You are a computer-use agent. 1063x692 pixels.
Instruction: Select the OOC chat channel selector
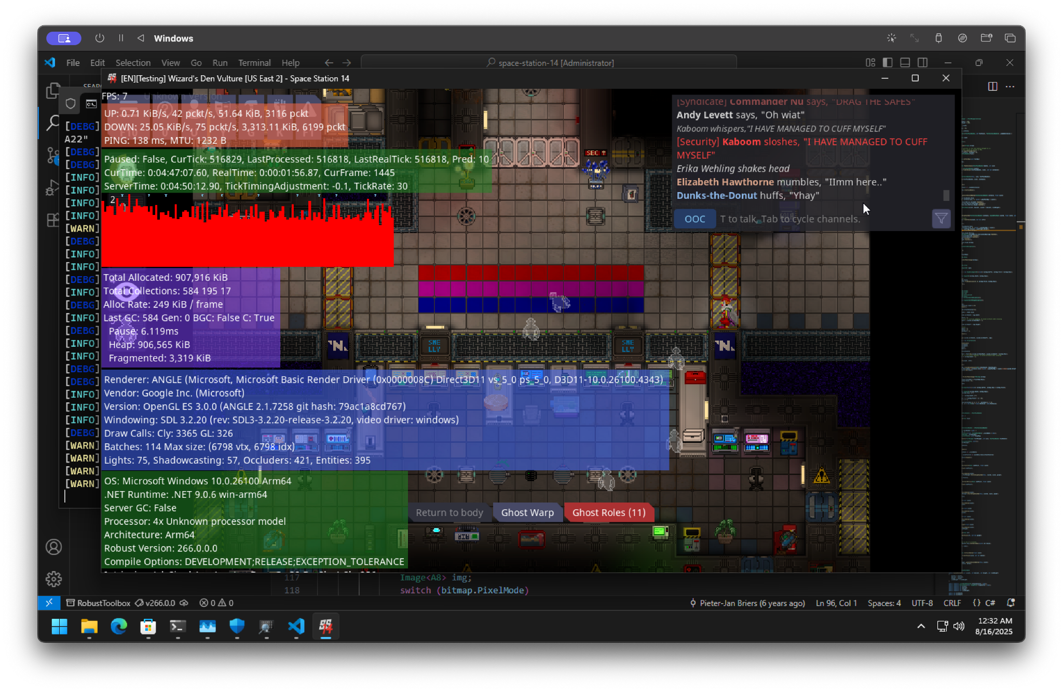point(694,219)
